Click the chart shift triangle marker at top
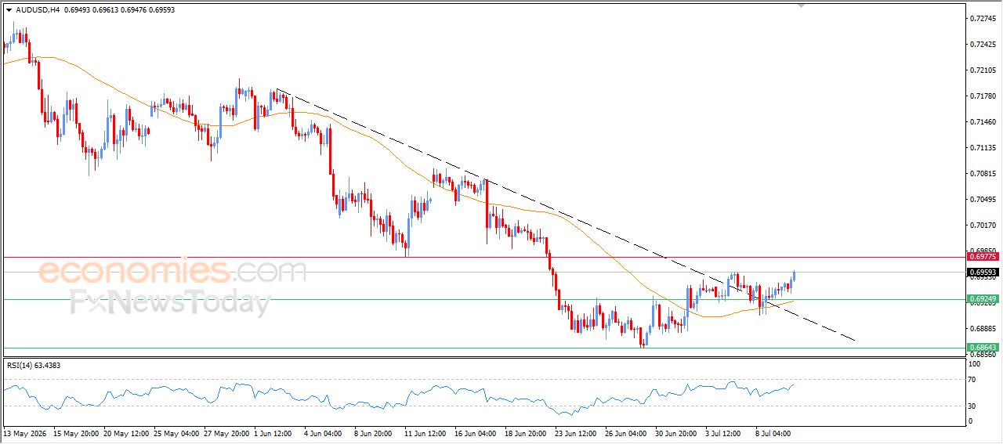The height and width of the screenshot is (444, 1003). 801,5
